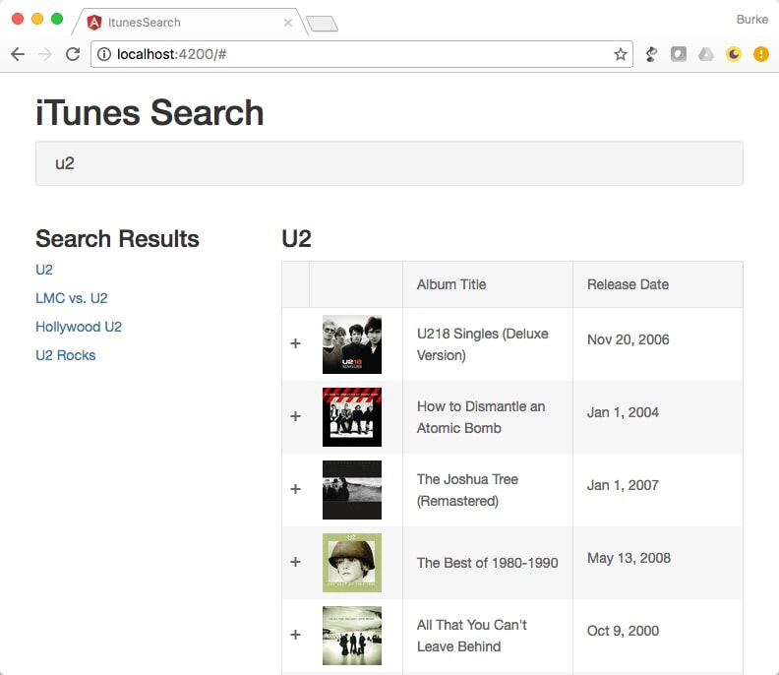
Task: Reload the page with refresh icon
Action: [73, 54]
